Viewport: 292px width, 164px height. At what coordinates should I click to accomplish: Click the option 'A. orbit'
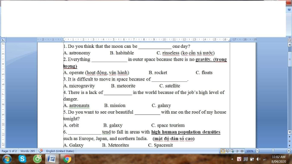tap(71, 125)
